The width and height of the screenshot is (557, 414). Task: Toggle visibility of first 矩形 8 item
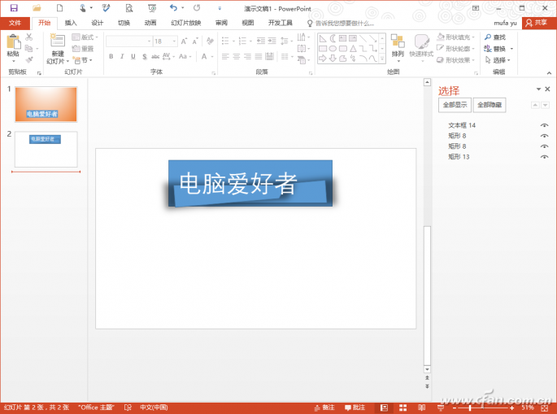544,136
